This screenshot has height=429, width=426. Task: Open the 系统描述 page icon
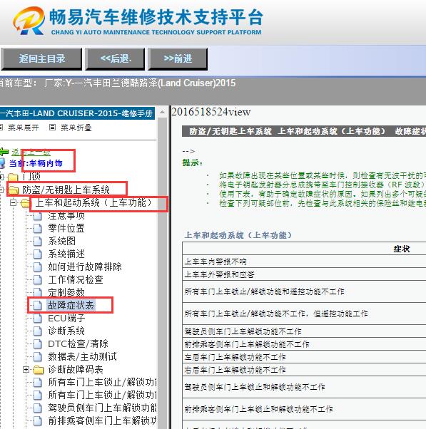click(38, 254)
